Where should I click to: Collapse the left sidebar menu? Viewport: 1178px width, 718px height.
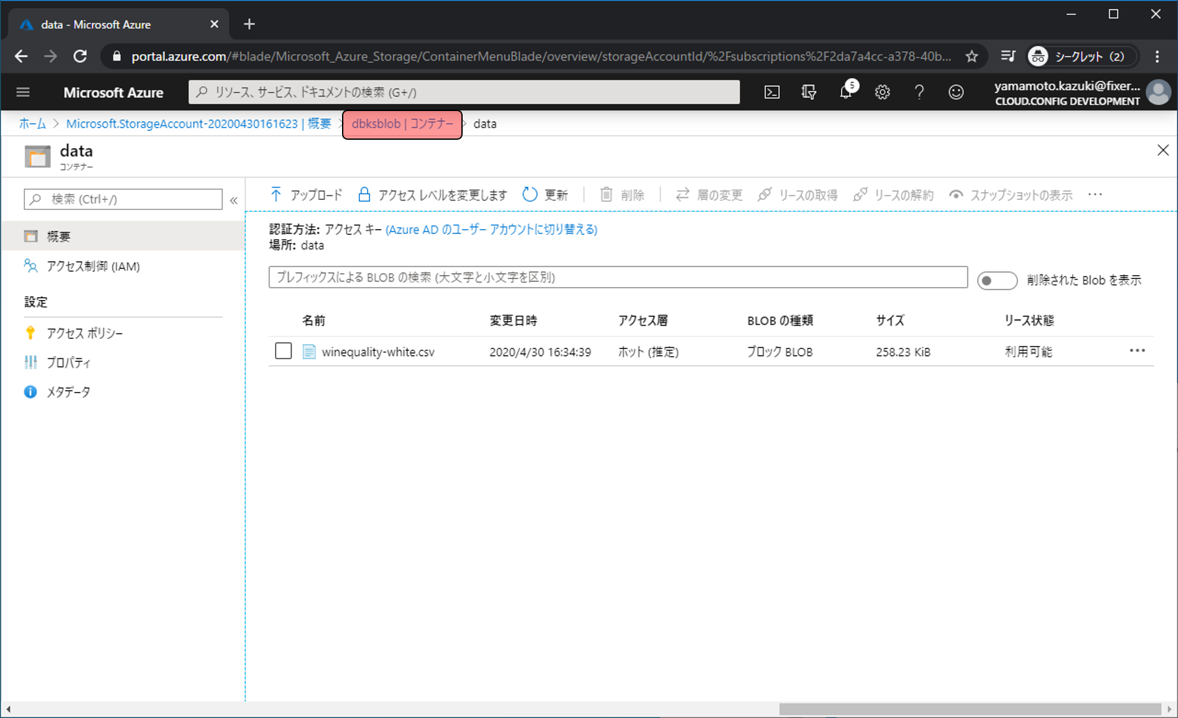point(234,200)
